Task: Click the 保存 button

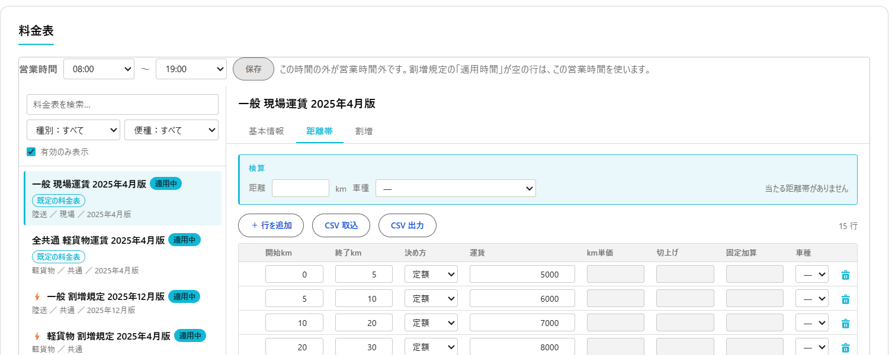Action: click(x=254, y=69)
